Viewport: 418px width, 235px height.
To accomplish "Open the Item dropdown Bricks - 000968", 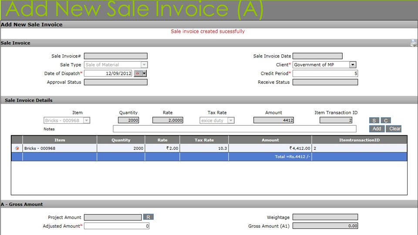I will (86, 121).
